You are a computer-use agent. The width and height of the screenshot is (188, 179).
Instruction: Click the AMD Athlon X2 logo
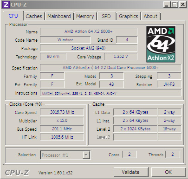tap(161, 44)
